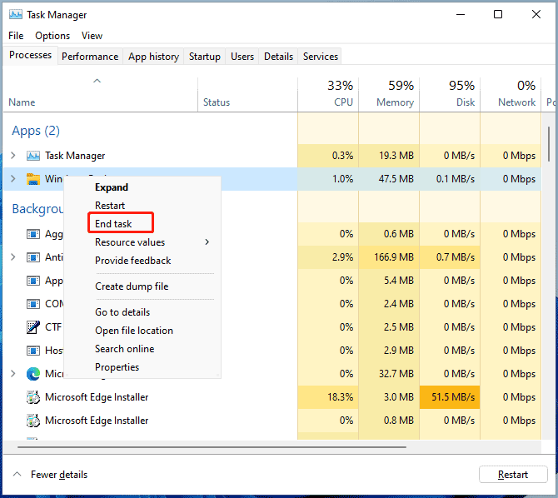
Task: Switch to the Users tab
Action: coord(242,57)
